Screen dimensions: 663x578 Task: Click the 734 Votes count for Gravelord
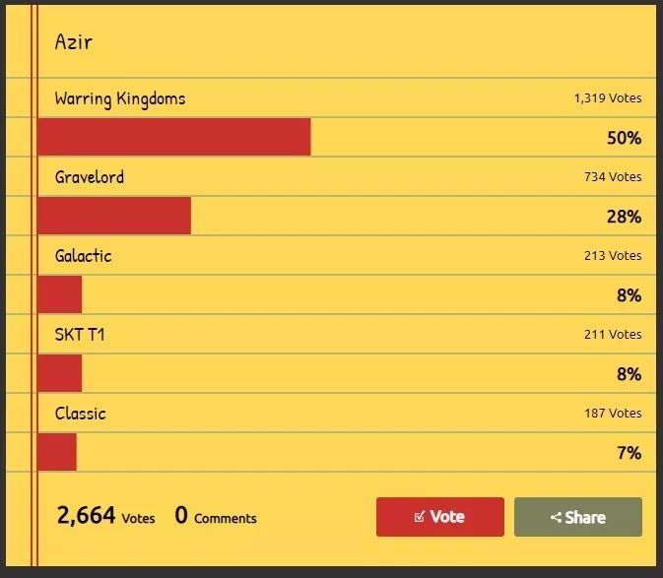pyautogui.click(x=612, y=177)
